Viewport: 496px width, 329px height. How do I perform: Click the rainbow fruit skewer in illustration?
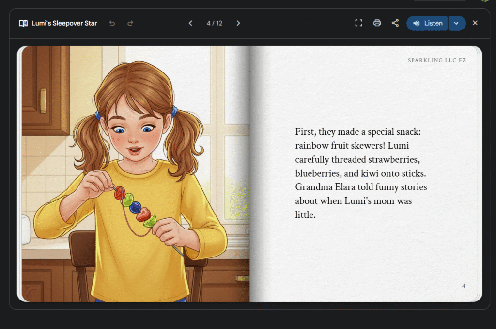tap(136, 208)
